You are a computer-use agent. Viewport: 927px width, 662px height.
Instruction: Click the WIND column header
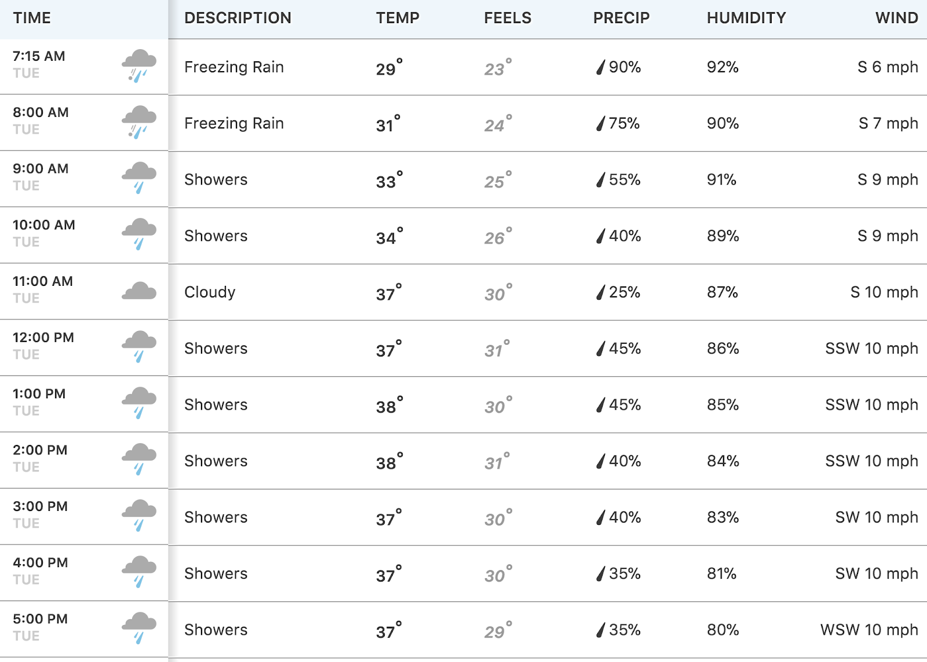tap(896, 18)
